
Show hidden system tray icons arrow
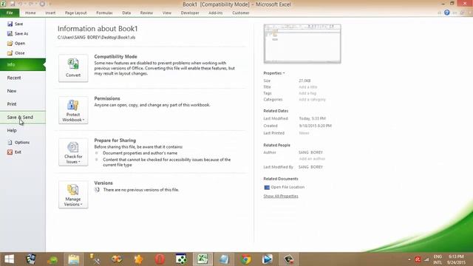click(409, 259)
